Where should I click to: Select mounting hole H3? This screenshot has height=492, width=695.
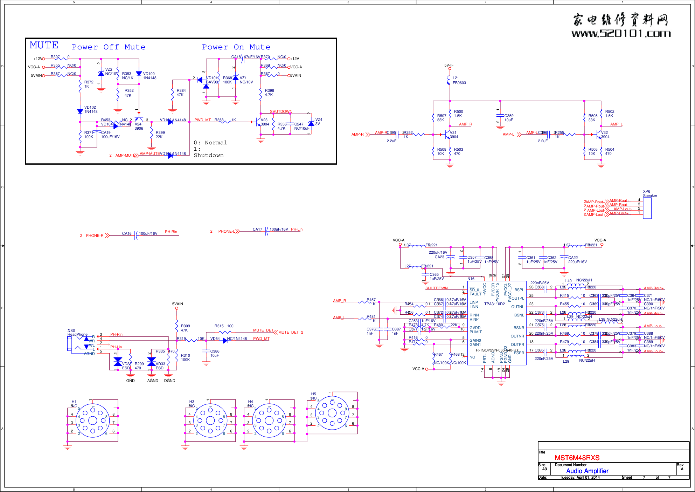coord(210,421)
